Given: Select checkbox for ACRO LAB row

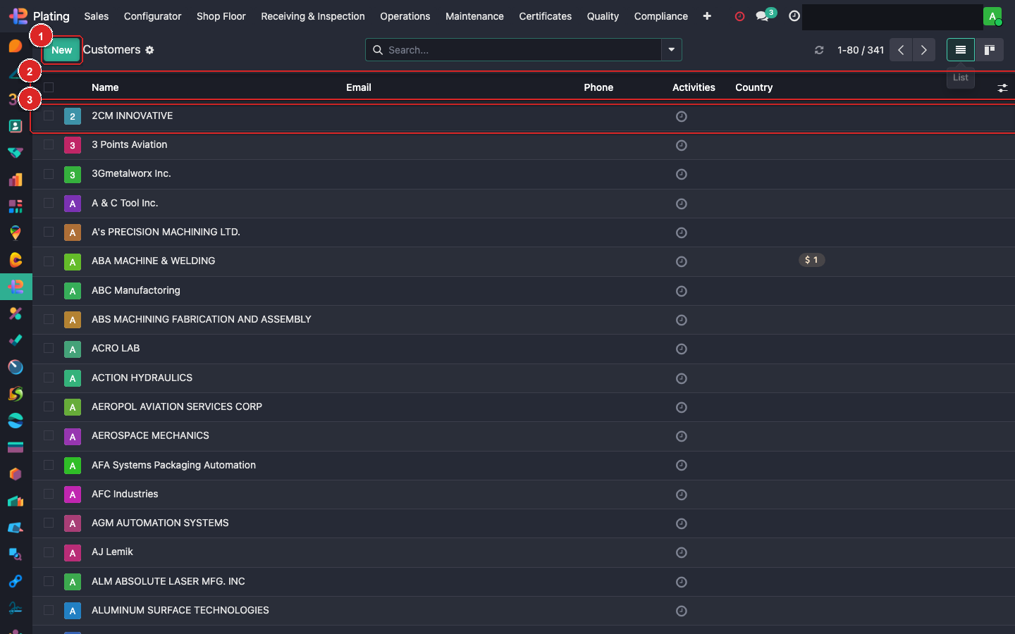Looking at the screenshot, I should 49,348.
